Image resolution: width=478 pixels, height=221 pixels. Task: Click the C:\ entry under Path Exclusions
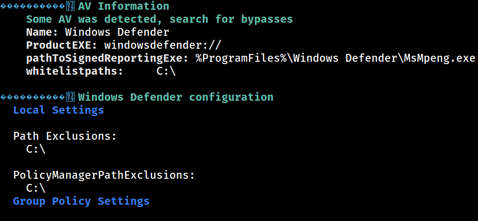pos(36,149)
